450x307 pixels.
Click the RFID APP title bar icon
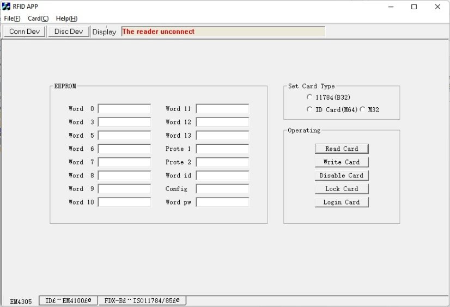[6, 7]
